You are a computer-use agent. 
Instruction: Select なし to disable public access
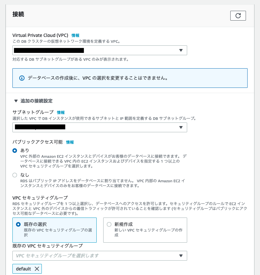(14, 175)
